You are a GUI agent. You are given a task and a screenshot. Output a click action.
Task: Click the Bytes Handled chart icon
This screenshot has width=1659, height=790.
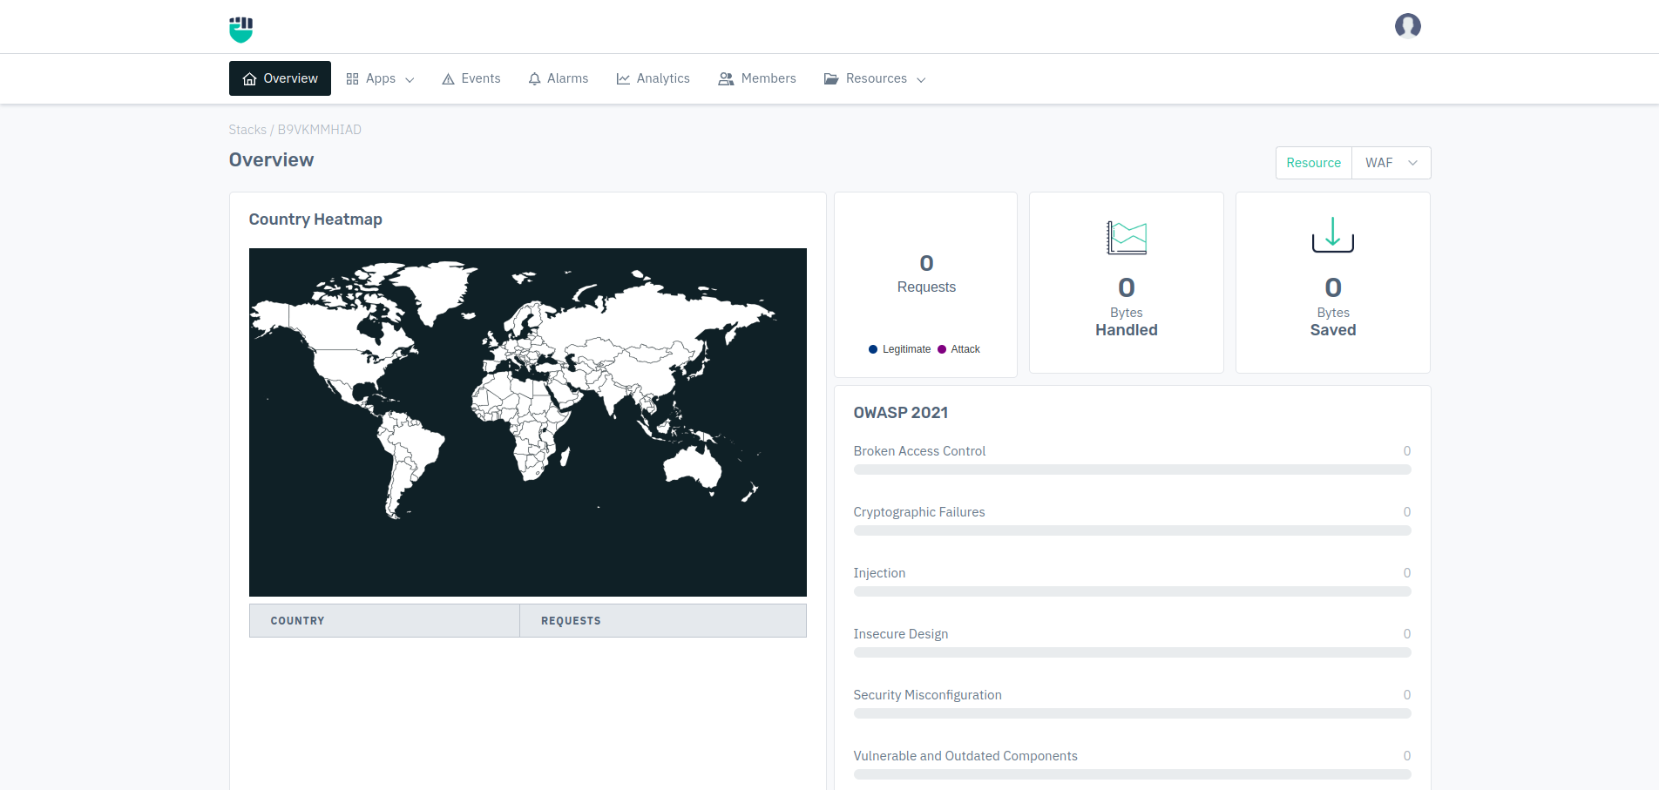tap(1127, 237)
